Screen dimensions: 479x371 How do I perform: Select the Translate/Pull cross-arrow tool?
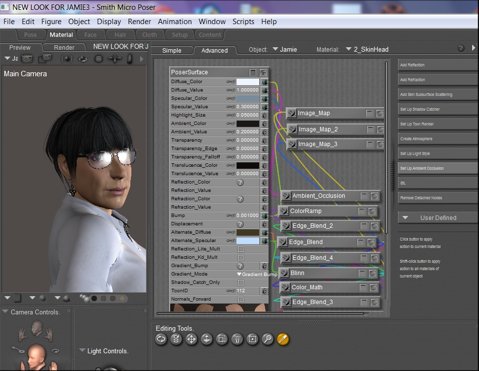(191, 339)
